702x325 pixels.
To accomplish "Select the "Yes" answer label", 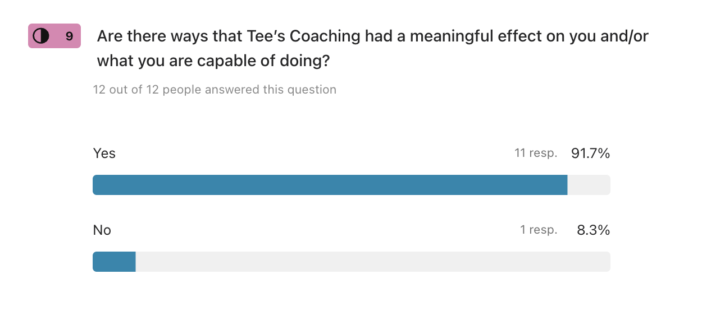I will (104, 154).
